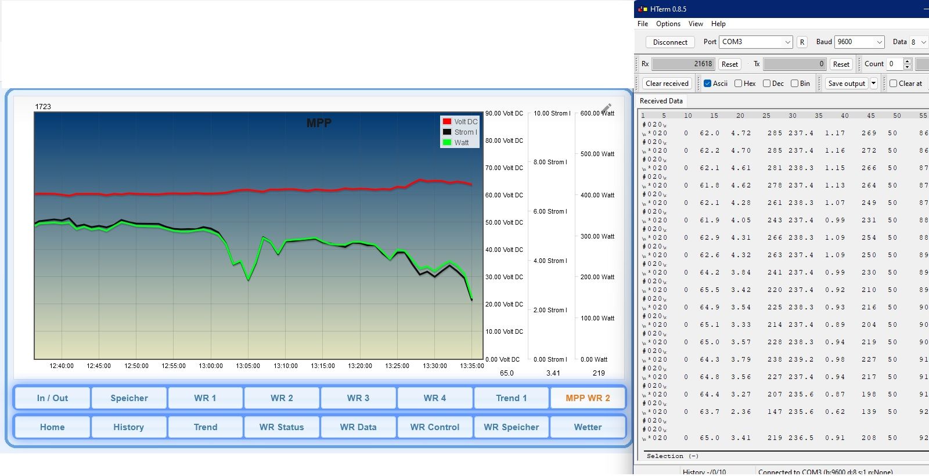The height and width of the screenshot is (476, 929).
Task: Click the Tx counter field showing 0
Action: click(x=794, y=64)
